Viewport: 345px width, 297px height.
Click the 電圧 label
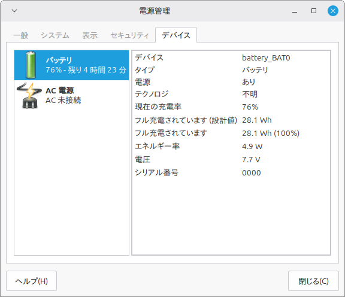coord(143,159)
